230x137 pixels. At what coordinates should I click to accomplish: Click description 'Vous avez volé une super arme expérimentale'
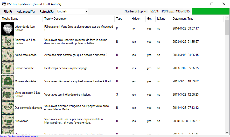pyautogui.click(x=73, y=121)
